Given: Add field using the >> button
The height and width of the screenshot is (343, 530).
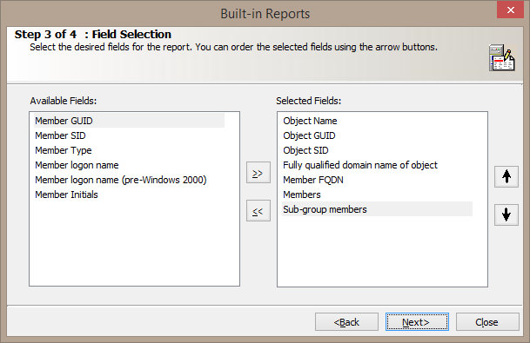Looking at the screenshot, I should click(x=258, y=173).
